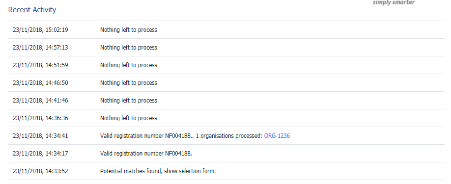Image resolution: width=451 pixels, height=184 pixels.
Task: Open the ORG-1236 organisation link
Action: pos(277,136)
